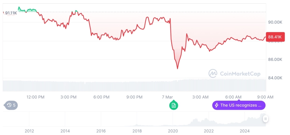Select the 2024 point on overview timeline
290x135 pixels.
pyautogui.click(x=244, y=131)
